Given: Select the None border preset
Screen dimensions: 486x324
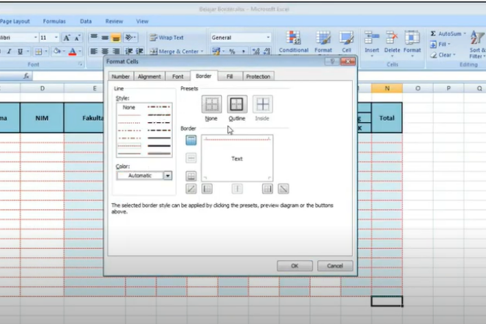Looking at the screenshot, I should [211, 104].
